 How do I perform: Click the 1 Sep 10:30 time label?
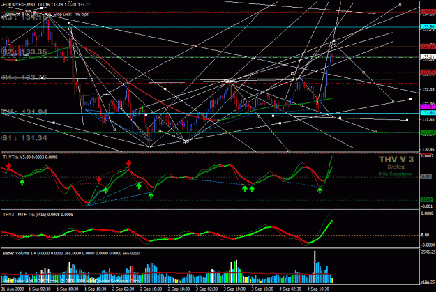[x=68, y=289]
